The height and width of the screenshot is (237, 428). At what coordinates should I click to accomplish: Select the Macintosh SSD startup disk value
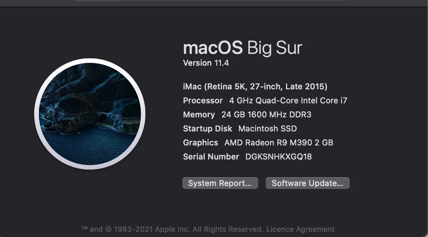click(x=267, y=128)
